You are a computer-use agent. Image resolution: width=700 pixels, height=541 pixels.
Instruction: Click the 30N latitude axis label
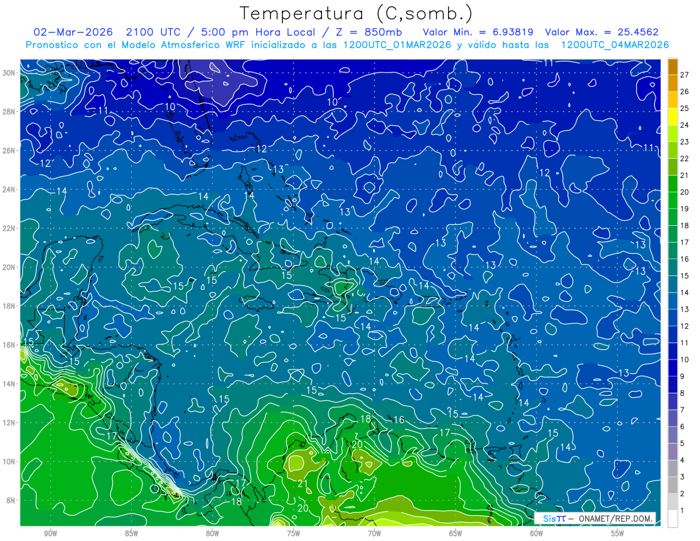click(x=9, y=73)
